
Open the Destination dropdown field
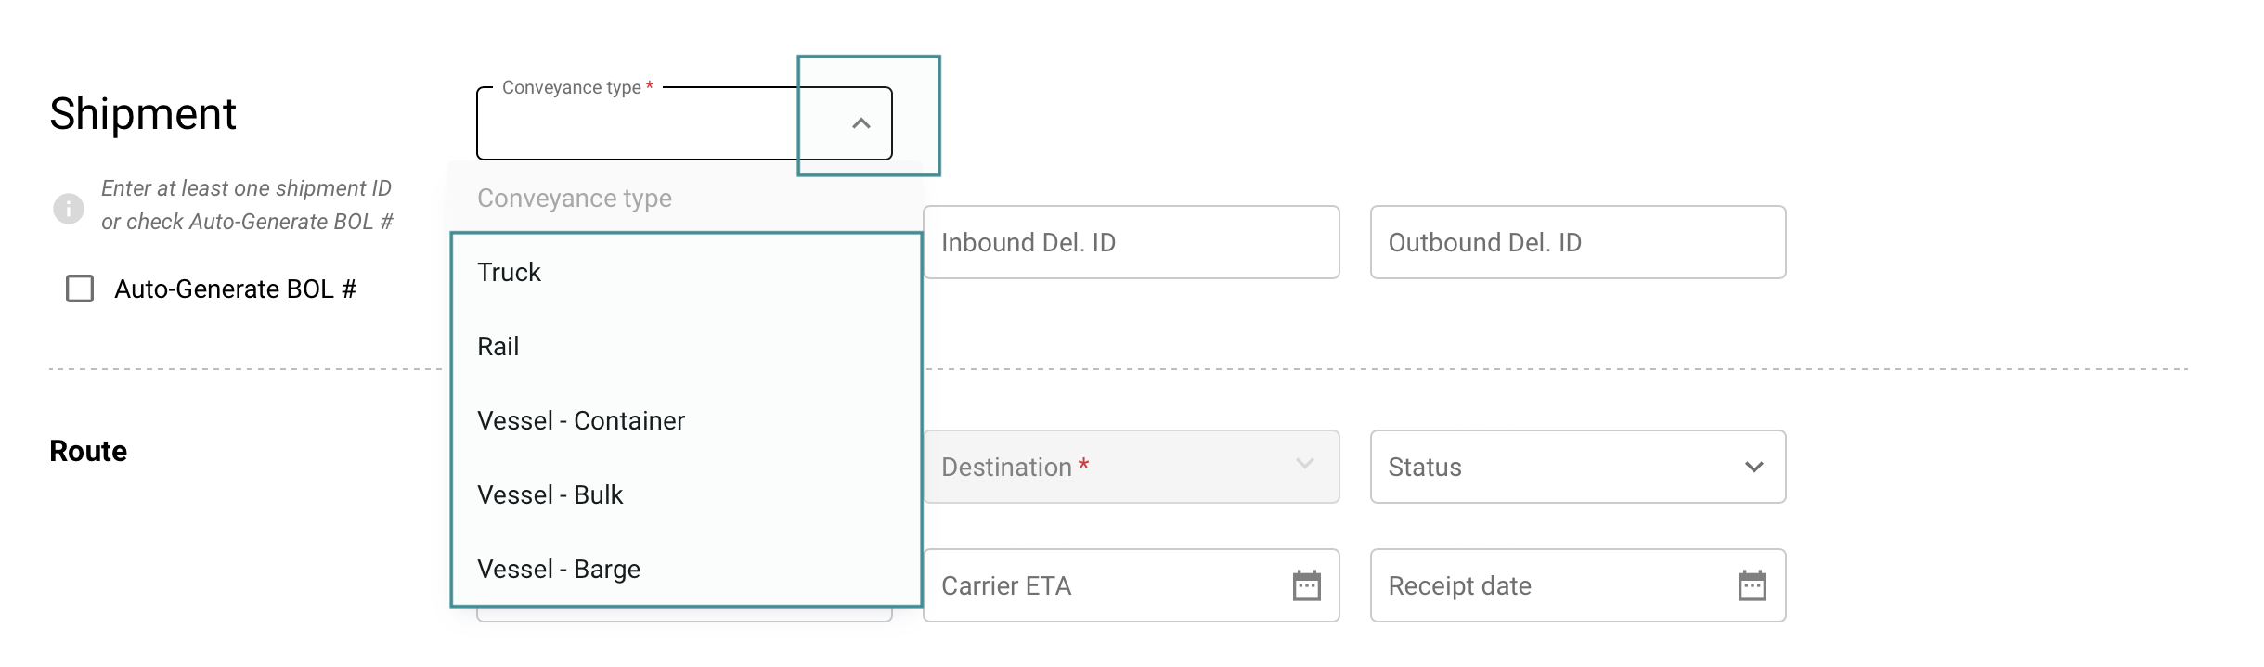tap(1114, 467)
